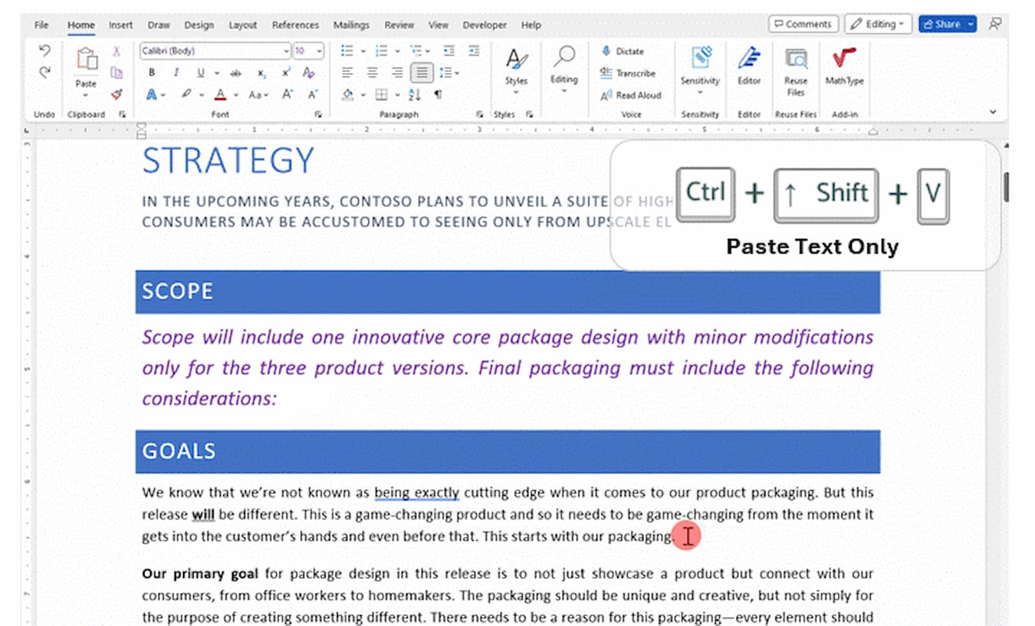Undo the last action

click(44, 50)
